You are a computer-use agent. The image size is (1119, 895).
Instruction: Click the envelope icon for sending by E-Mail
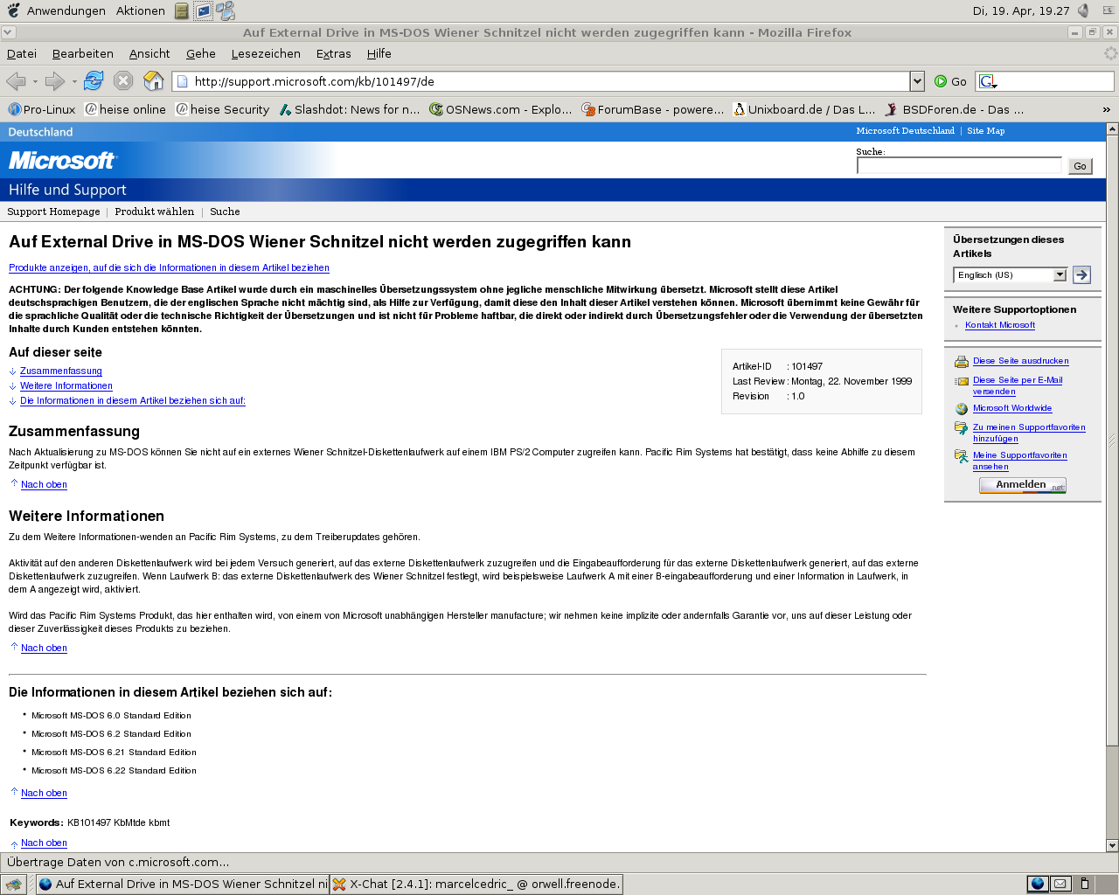pos(962,381)
